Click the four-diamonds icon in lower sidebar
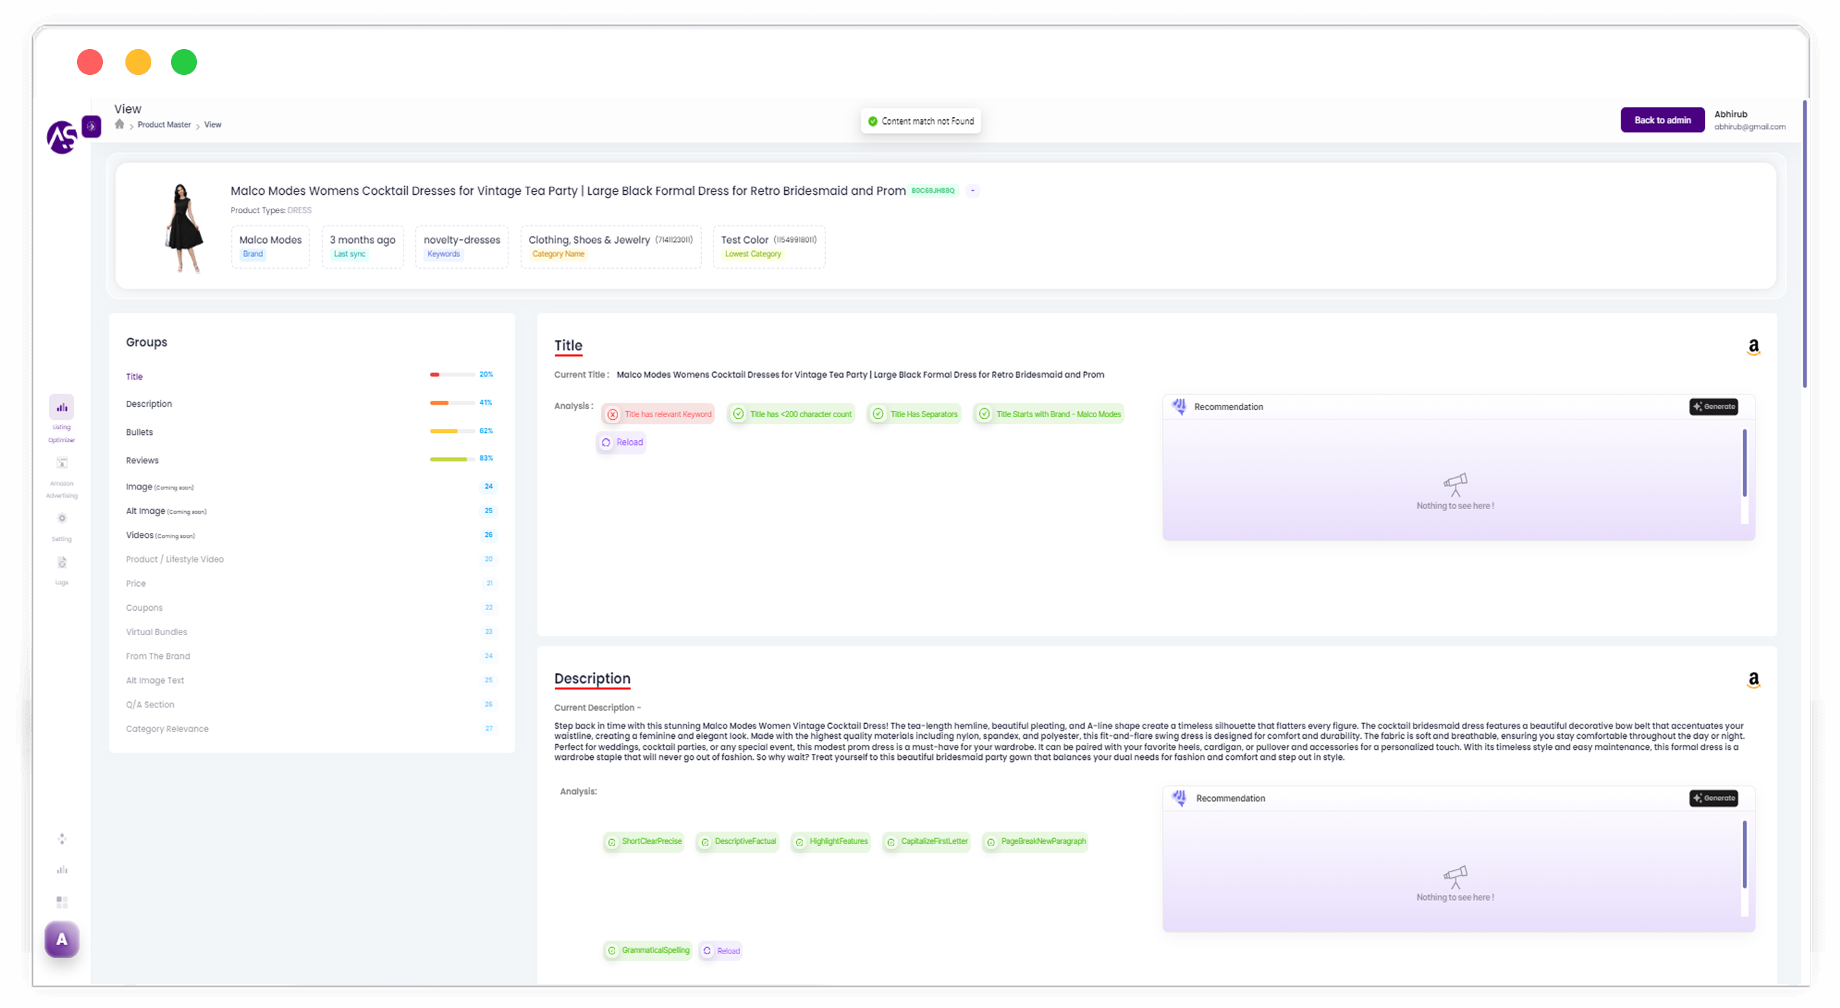Viewport: 1840px width, 1008px height. click(61, 839)
